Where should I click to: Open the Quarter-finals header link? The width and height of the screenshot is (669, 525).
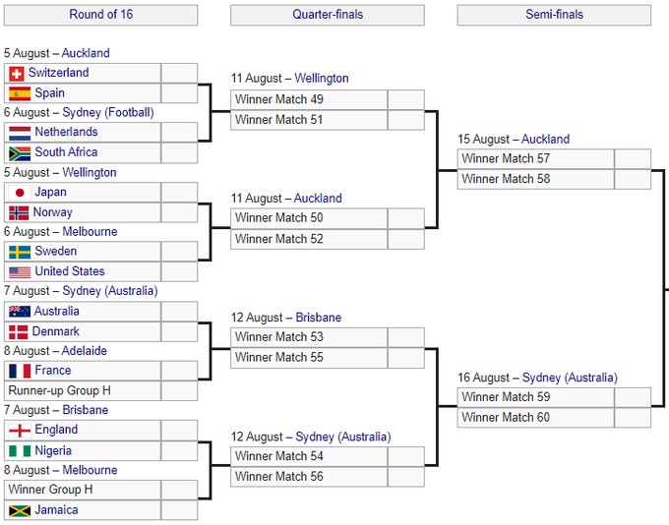(327, 15)
